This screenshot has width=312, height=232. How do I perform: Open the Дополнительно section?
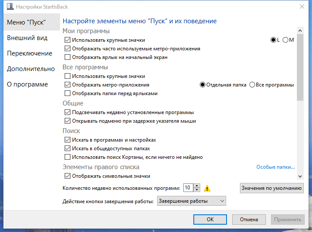[x=31, y=69]
